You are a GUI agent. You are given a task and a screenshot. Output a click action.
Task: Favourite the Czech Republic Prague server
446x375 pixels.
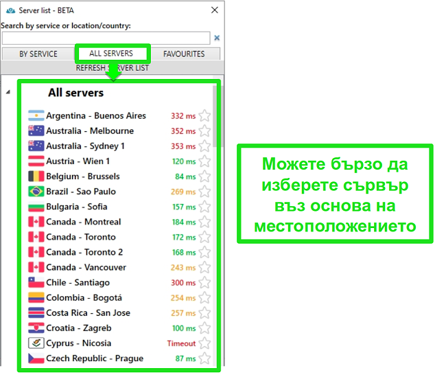pyautogui.click(x=204, y=359)
